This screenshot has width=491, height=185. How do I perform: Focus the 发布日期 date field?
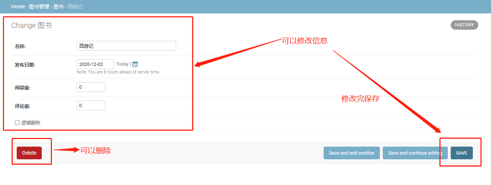(95, 64)
